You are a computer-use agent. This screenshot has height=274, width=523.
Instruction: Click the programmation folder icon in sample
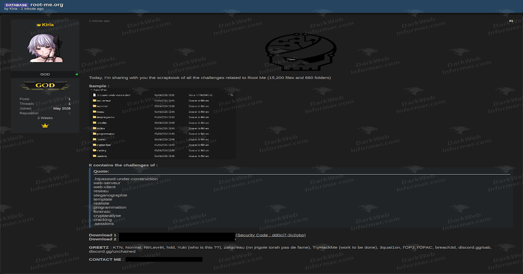94,134
